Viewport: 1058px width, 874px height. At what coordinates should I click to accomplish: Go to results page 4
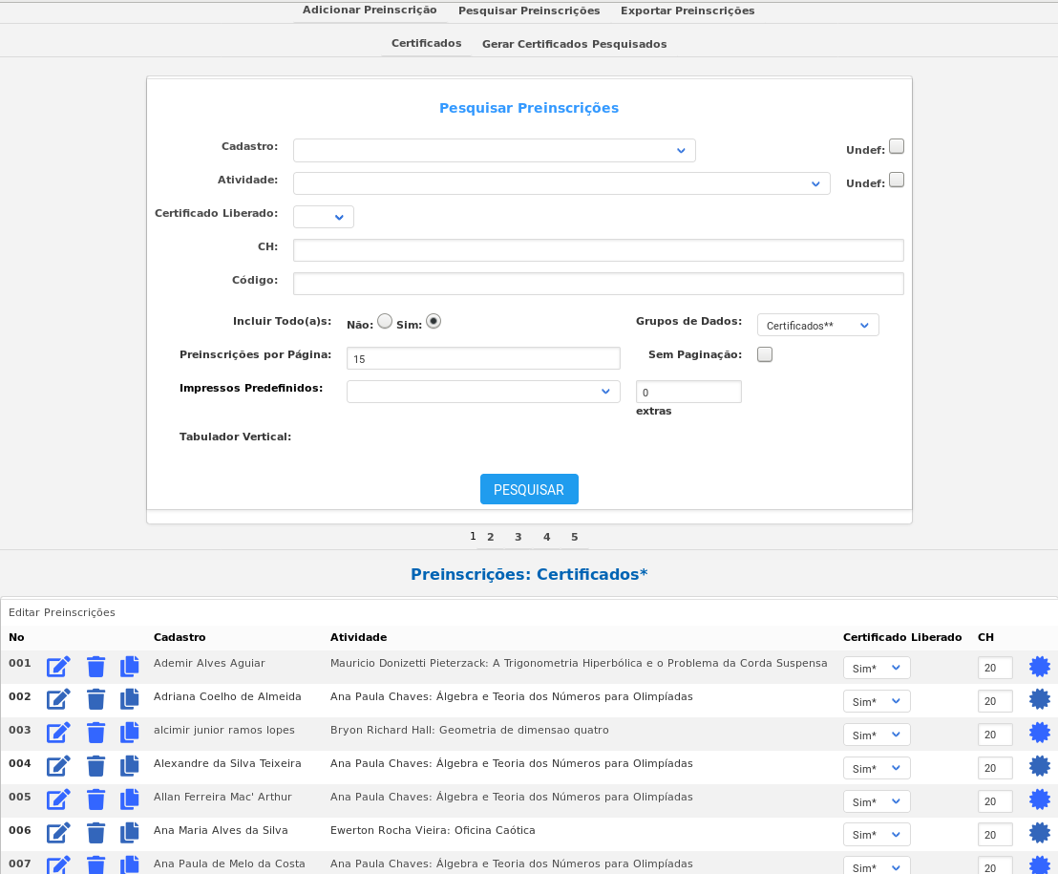(x=546, y=537)
